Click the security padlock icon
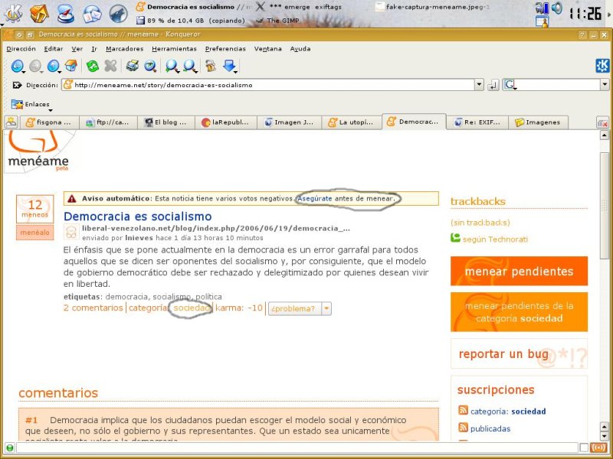This screenshot has height=459, width=613. click(209, 67)
